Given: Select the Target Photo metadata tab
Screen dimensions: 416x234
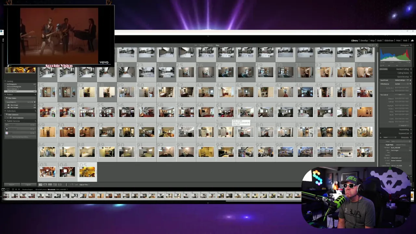Looking at the screenshot, I should [389, 145].
